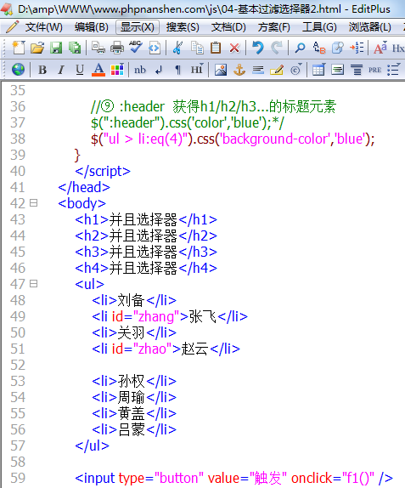The width and height of the screenshot is (405, 488).
Task: Collapse the body tag fold marker
Action: (34, 203)
